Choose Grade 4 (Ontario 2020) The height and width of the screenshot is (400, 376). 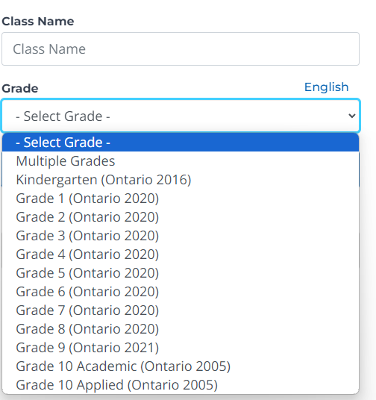coord(181,254)
